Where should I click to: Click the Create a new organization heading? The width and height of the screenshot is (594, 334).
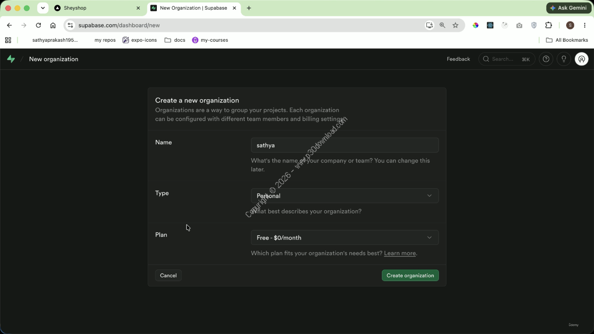coord(197,100)
